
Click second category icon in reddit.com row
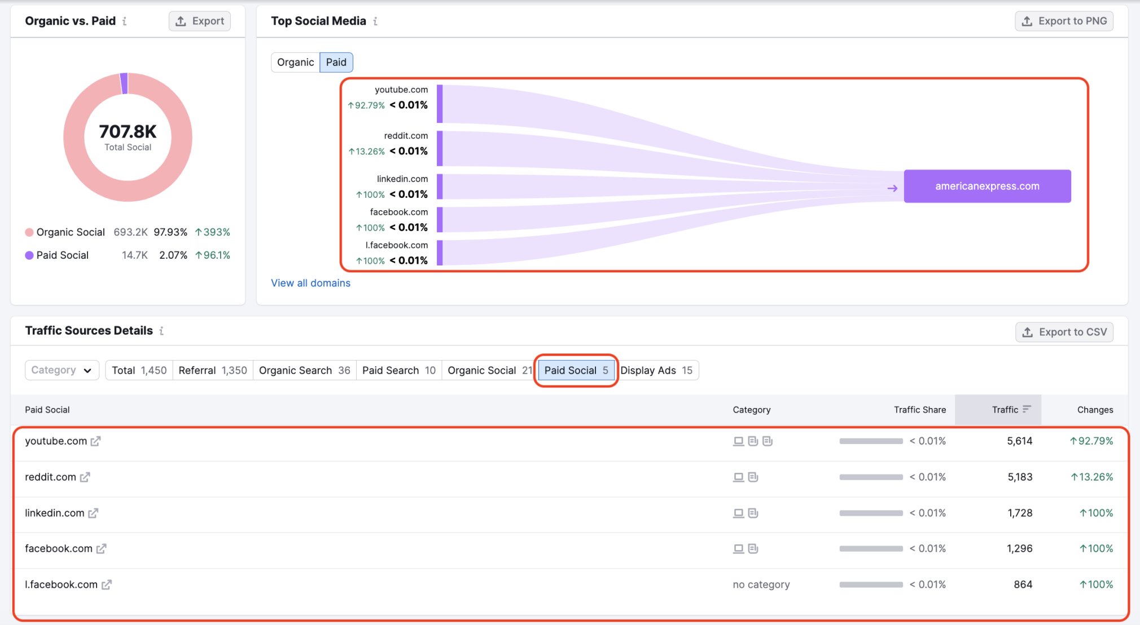click(753, 477)
